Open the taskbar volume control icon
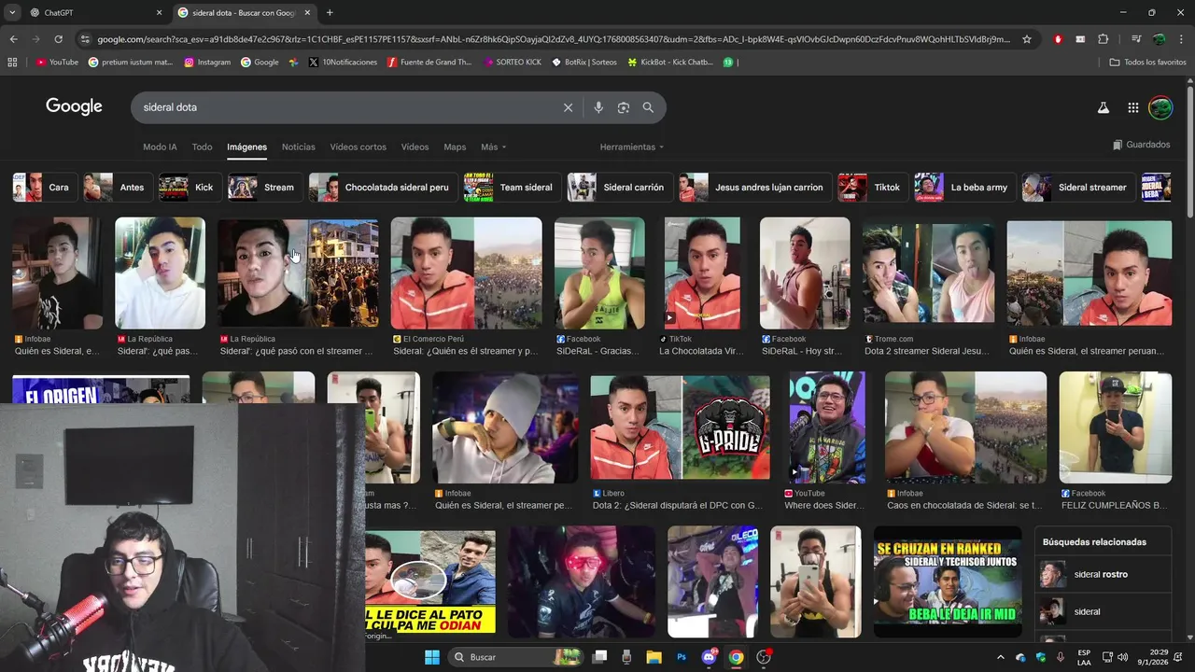1195x672 pixels. (1124, 657)
